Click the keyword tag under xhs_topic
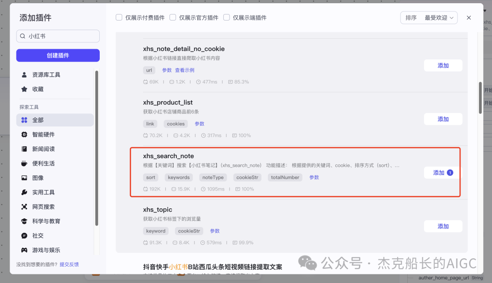Image resolution: width=492 pixels, height=283 pixels. tap(156, 231)
